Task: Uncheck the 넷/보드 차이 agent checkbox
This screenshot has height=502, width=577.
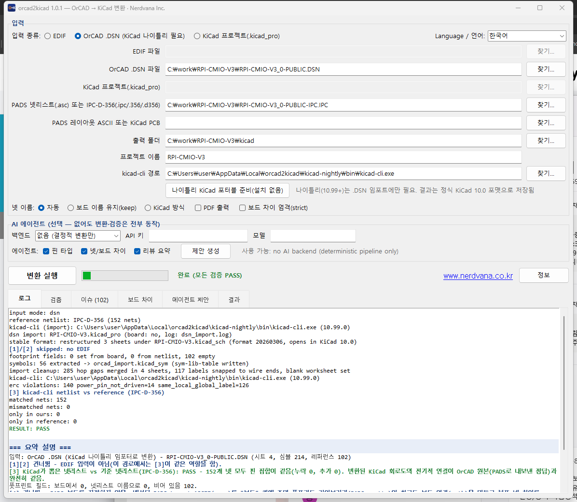Action: pyautogui.click(x=84, y=251)
